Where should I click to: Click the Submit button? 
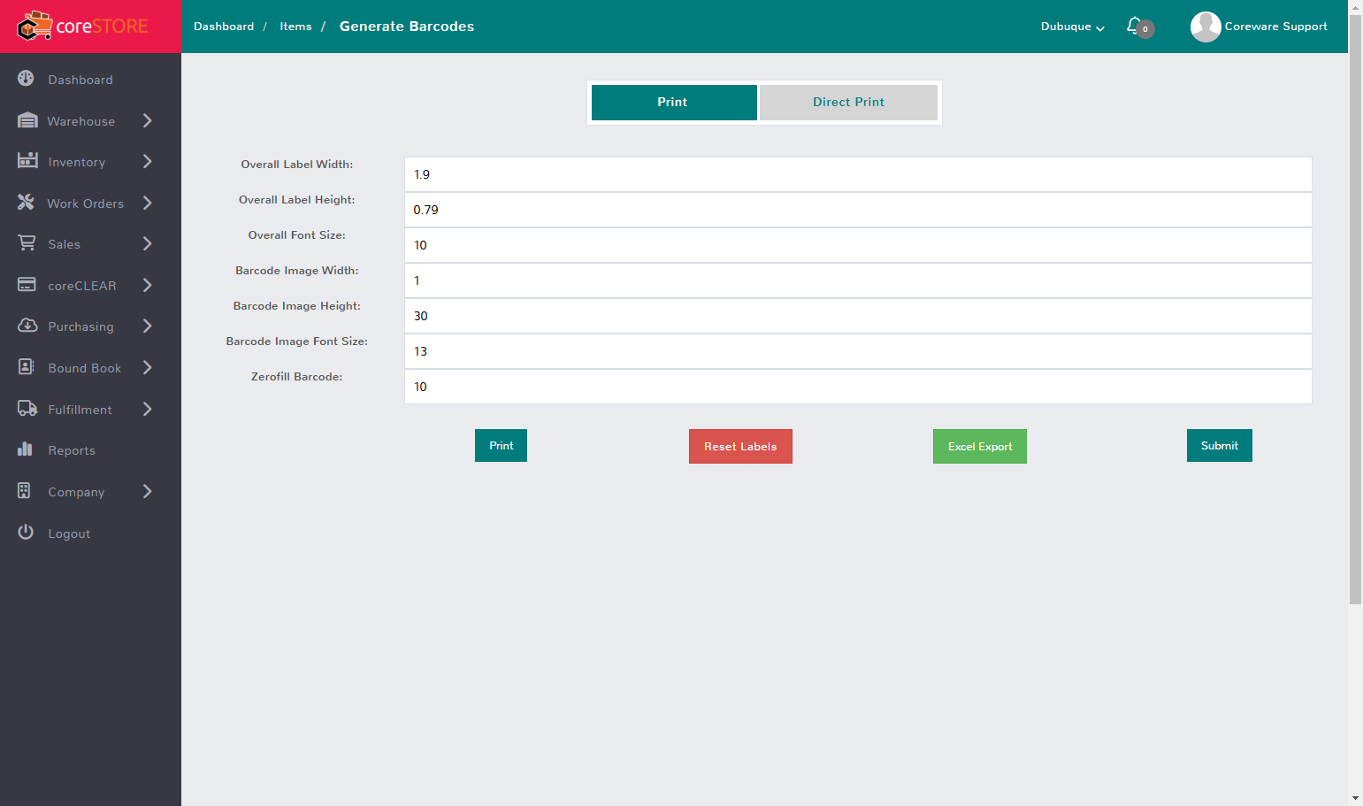(1219, 445)
